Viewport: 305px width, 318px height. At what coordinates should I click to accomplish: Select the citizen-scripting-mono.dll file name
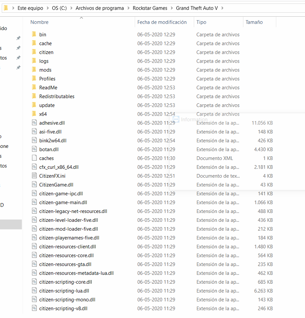click(x=67, y=300)
